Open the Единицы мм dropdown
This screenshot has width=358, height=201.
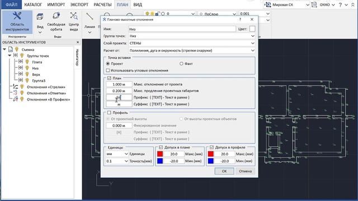[117, 154]
